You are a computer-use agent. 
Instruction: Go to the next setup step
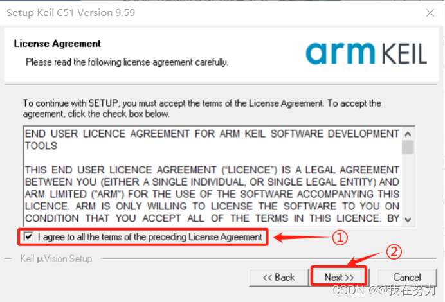[x=339, y=277]
